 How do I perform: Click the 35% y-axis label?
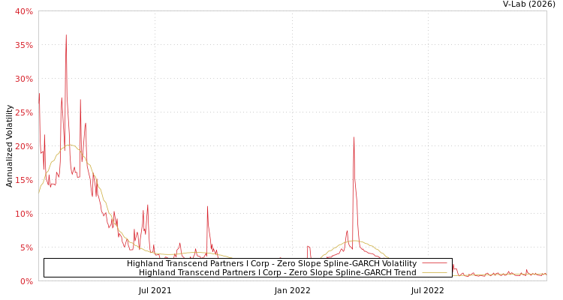[24, 45]
